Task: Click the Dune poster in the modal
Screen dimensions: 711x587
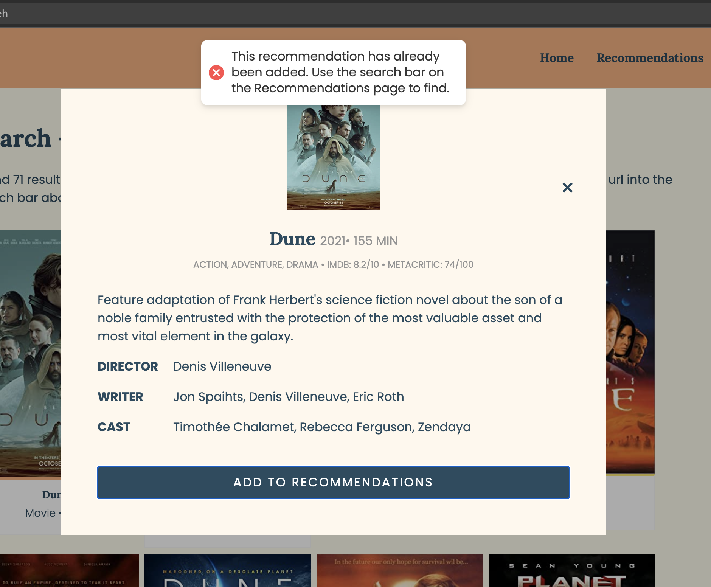Action: click(333, 157)
